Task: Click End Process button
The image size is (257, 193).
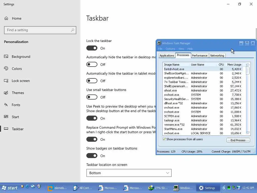Action: click(x=238, y=140)
